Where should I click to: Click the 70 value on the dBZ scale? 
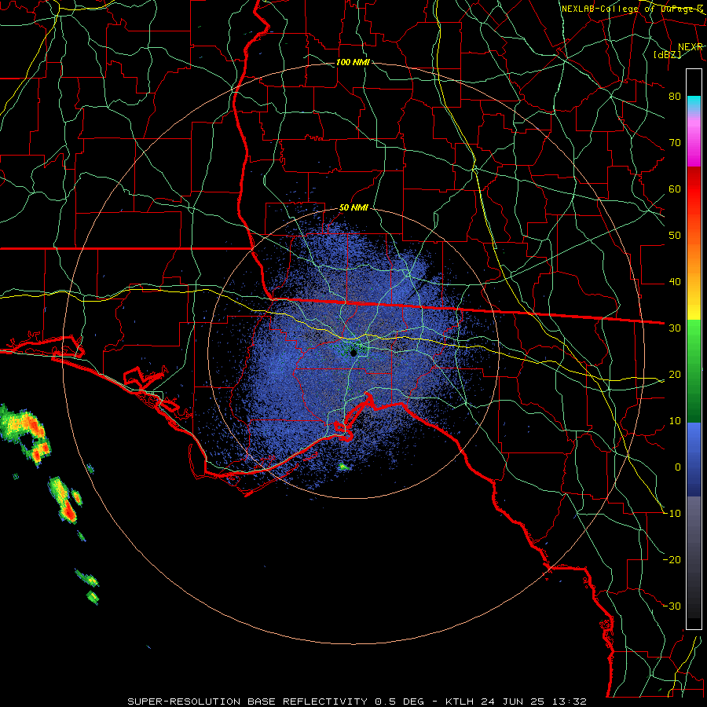coord(675,142)
